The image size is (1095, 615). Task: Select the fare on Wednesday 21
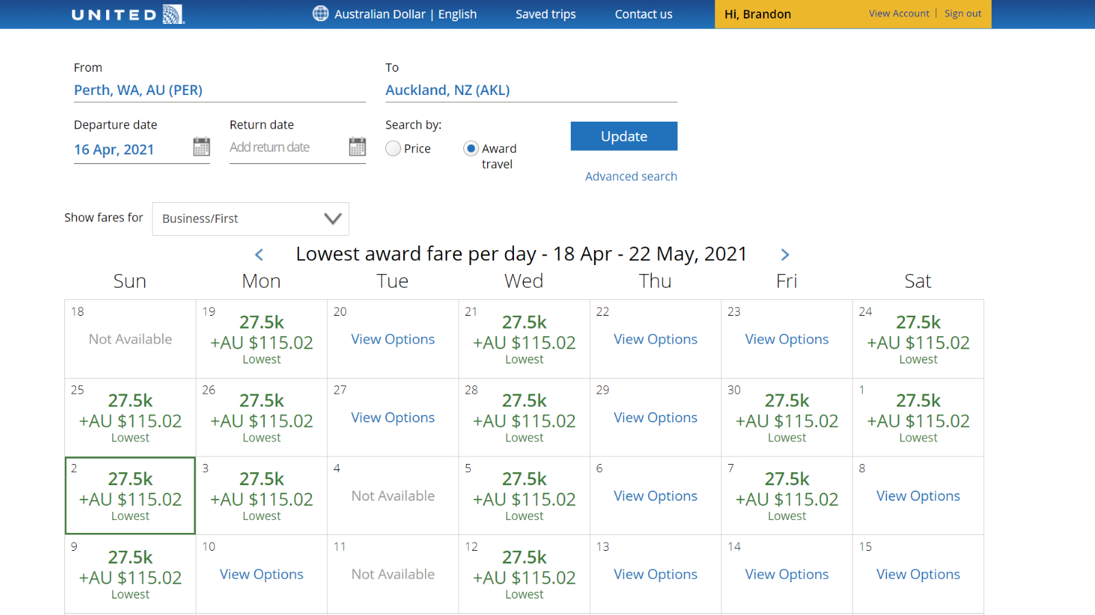coord(524,339)
